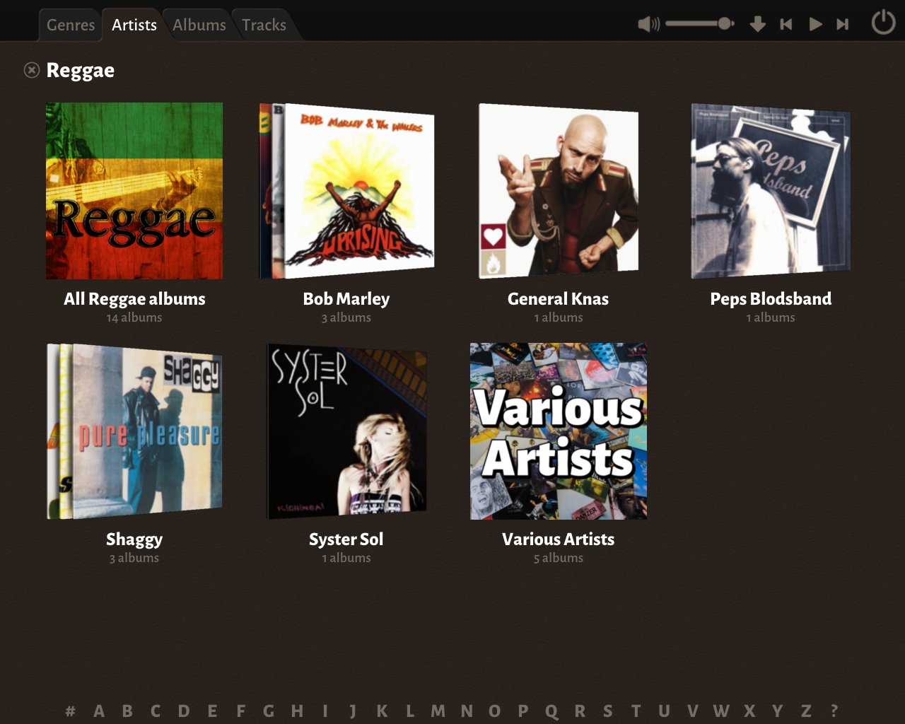905x724 pixels.
Task: Select the Syster Sol album cover
Action: coord(346,431)
